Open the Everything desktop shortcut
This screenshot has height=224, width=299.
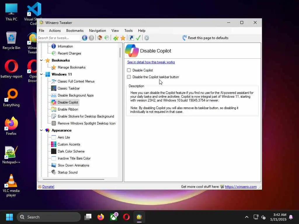(x=11, y=97)
